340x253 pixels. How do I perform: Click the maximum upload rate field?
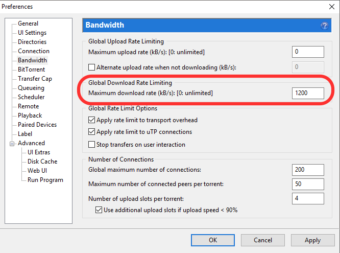308,52
